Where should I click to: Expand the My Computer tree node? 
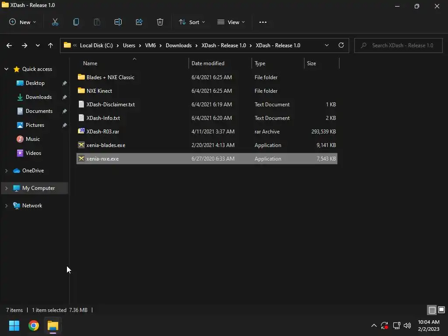click(x=6, y=188)
